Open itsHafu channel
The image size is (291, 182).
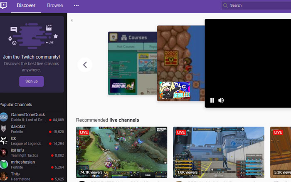pyautogui.click(x=32, y=152)
